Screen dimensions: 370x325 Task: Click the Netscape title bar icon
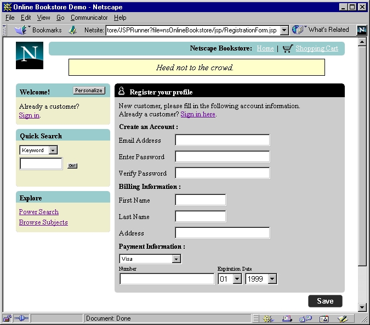(7, 7)
